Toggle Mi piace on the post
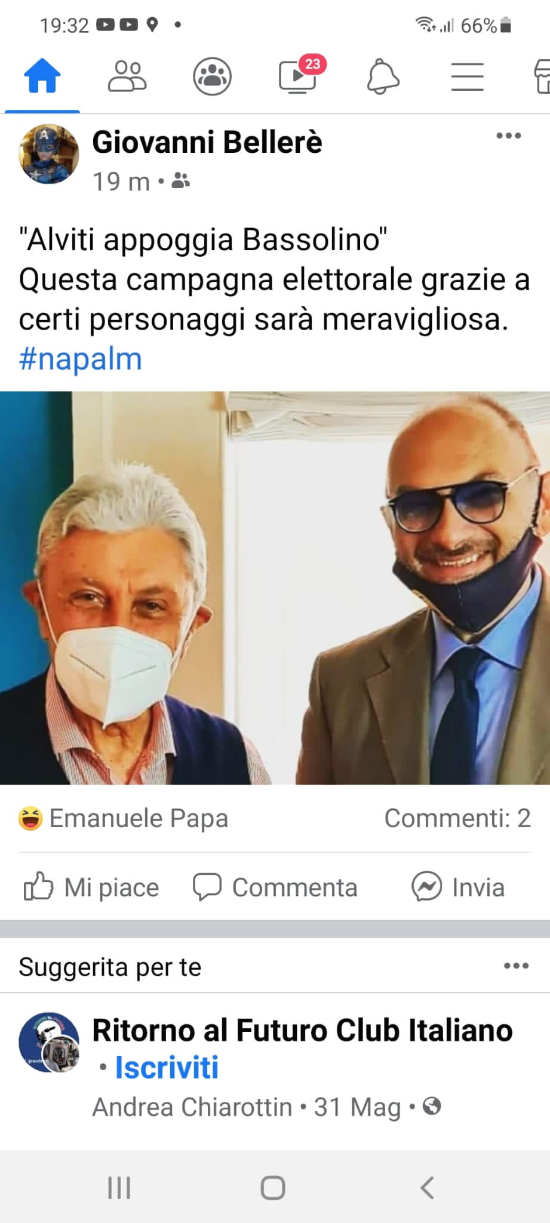This screenshot has height=1223, width=550. click(91, 887)
